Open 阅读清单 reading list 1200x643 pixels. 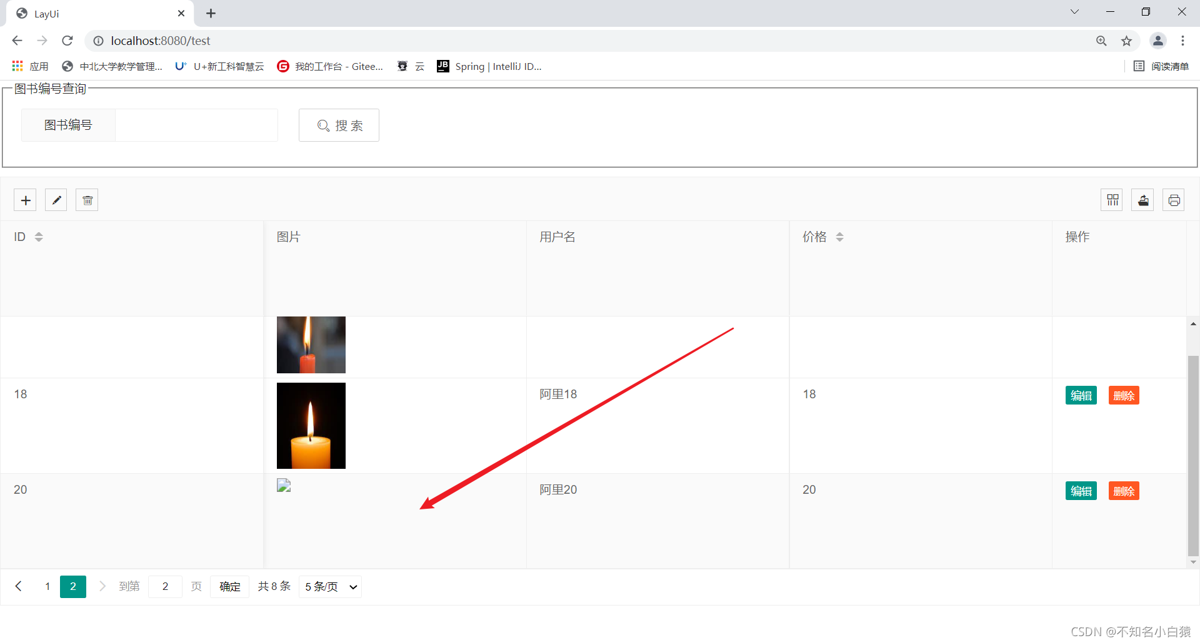pyautogui.click(x=1161, y=66)
